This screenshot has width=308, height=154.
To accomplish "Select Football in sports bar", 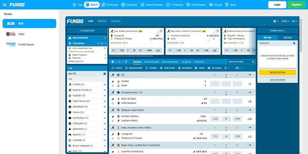I will tap(151, 68).
